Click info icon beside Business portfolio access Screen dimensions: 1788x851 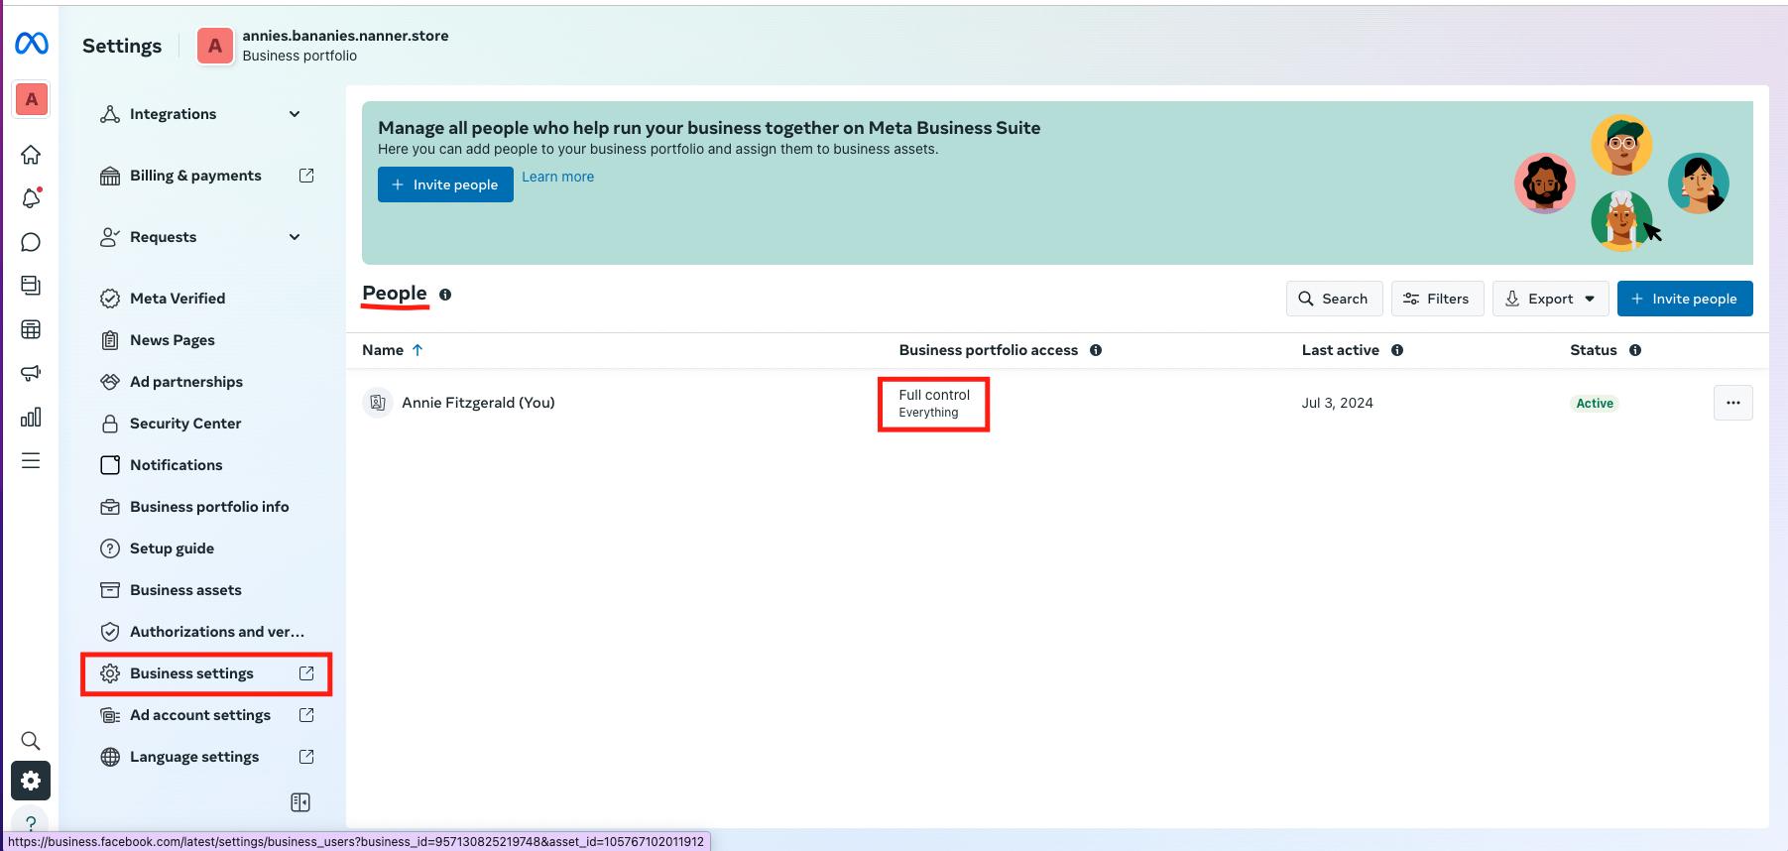click(1096, 350)
